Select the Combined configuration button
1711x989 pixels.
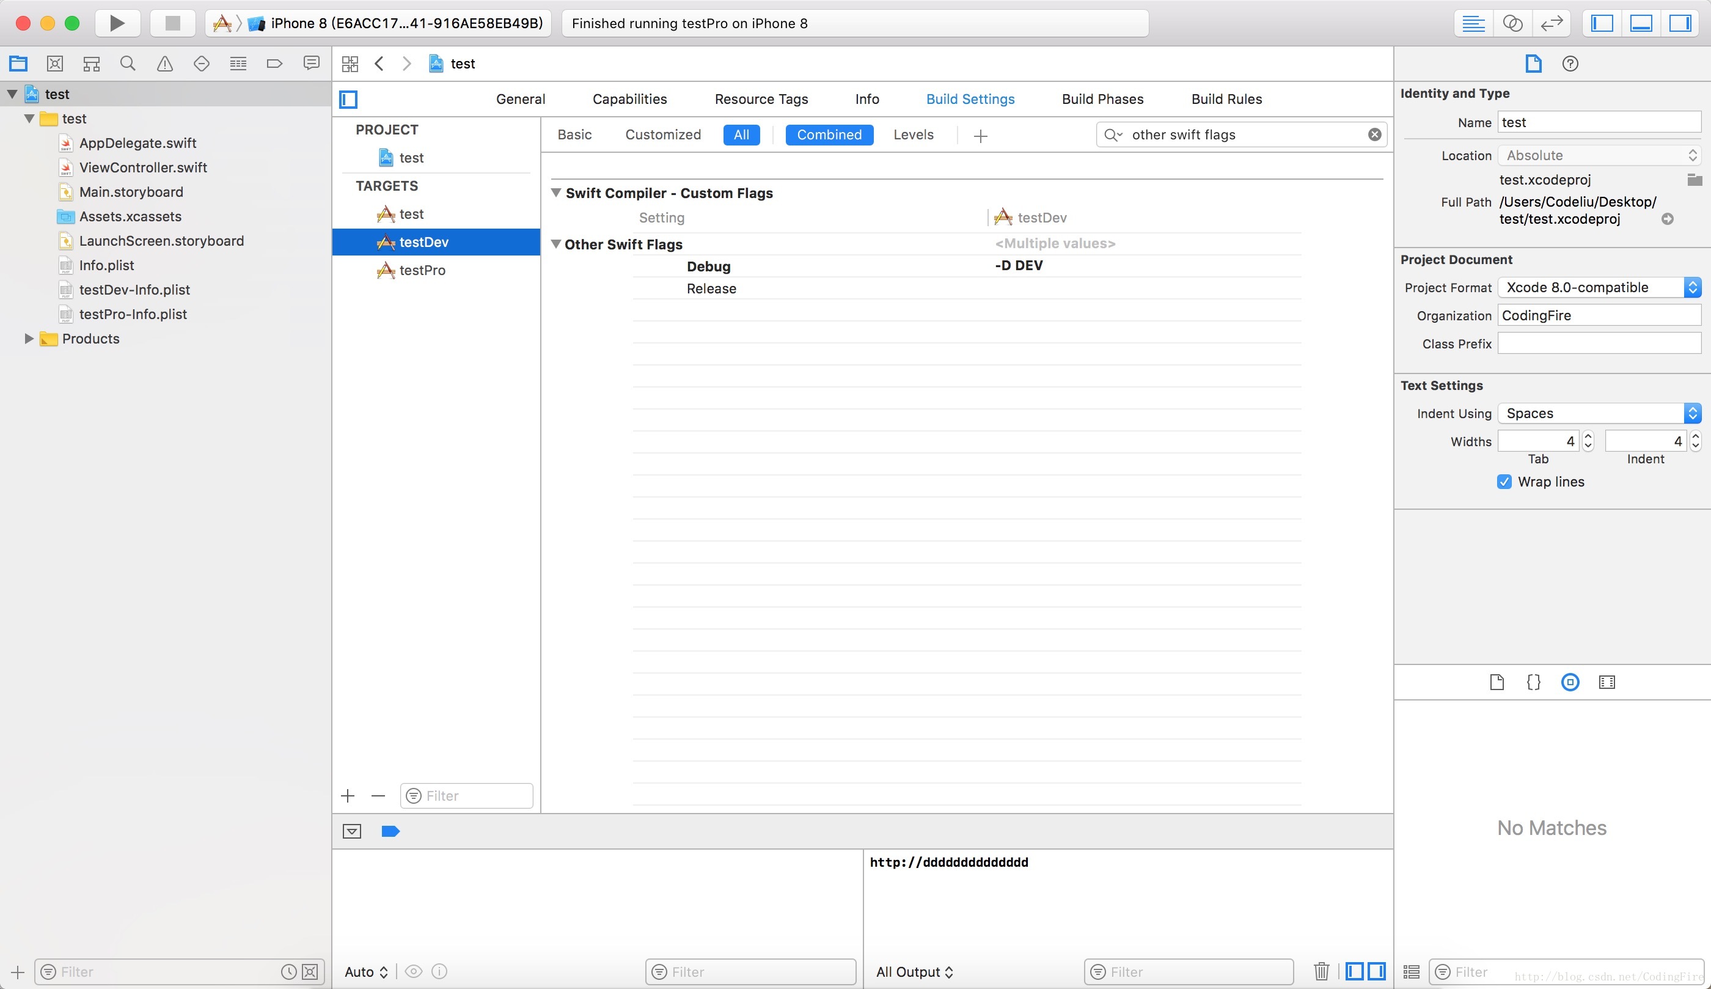coord(827,134)
